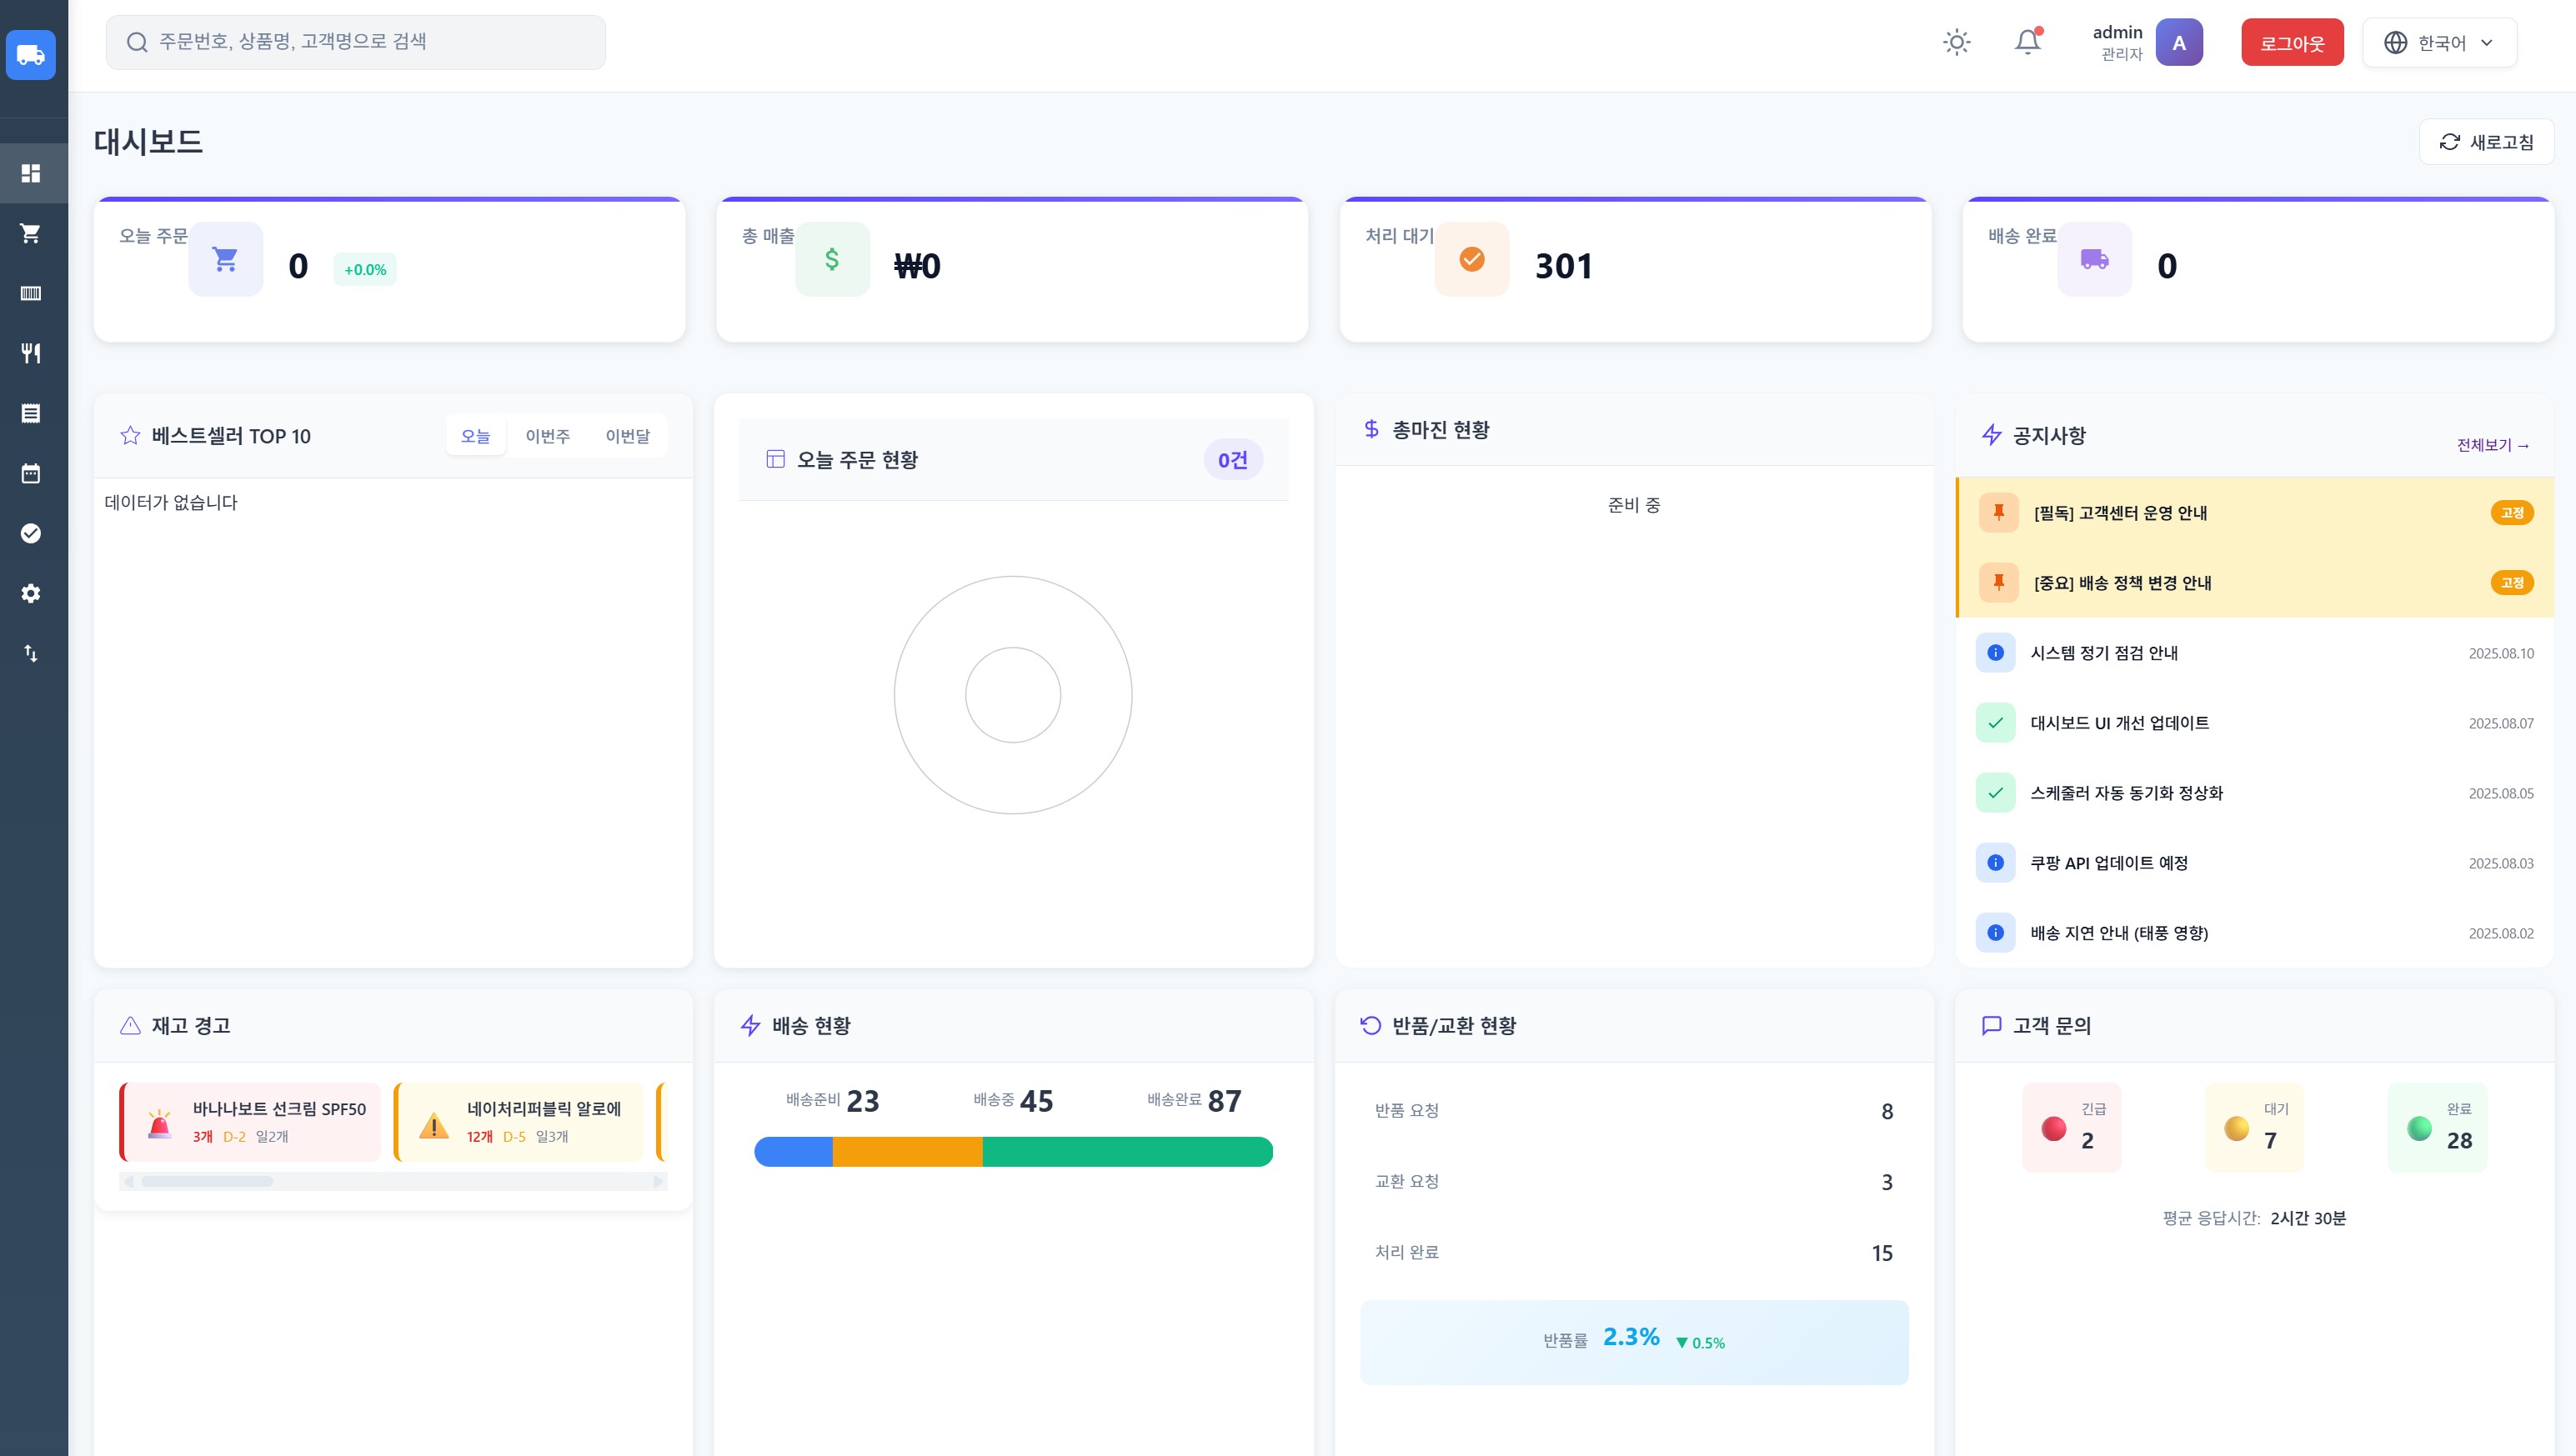Click the barcode icon in sidebar
Screen dimensions: 2576x1456
coord(31,293)
